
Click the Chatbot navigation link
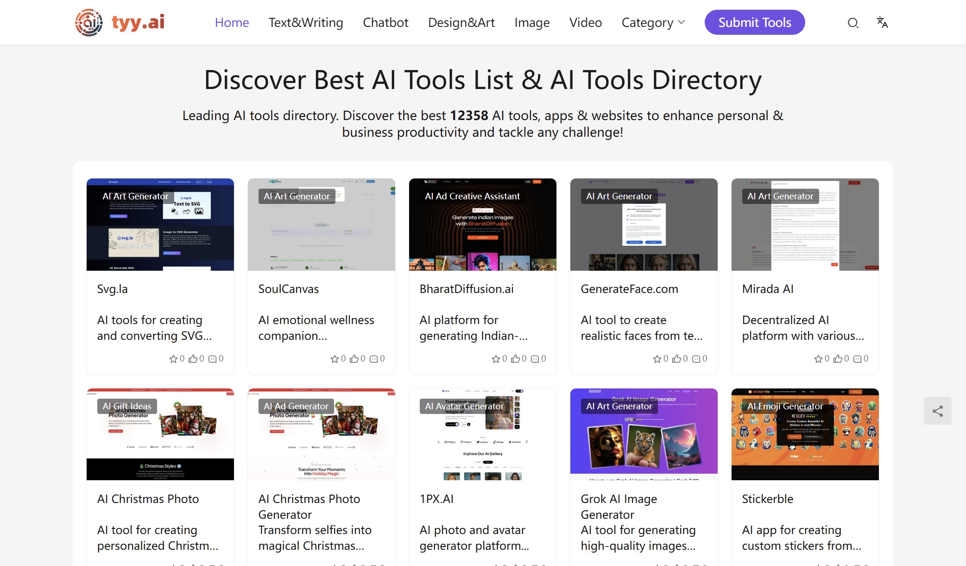[385, 22]
